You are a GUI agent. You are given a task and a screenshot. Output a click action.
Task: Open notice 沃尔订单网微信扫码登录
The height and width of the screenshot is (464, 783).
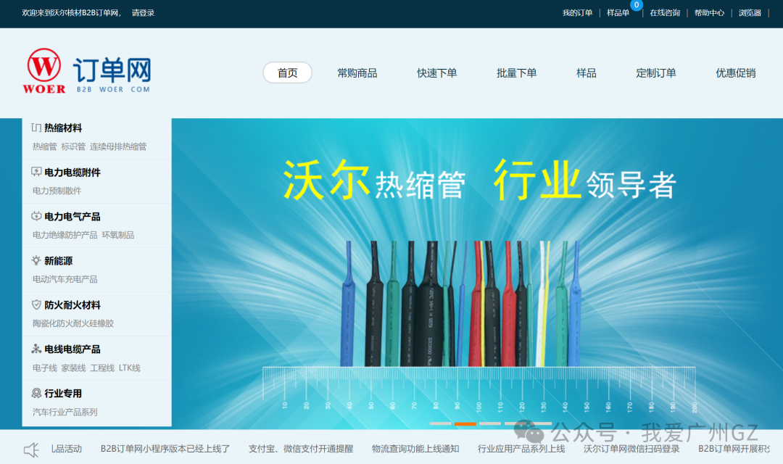631,449
